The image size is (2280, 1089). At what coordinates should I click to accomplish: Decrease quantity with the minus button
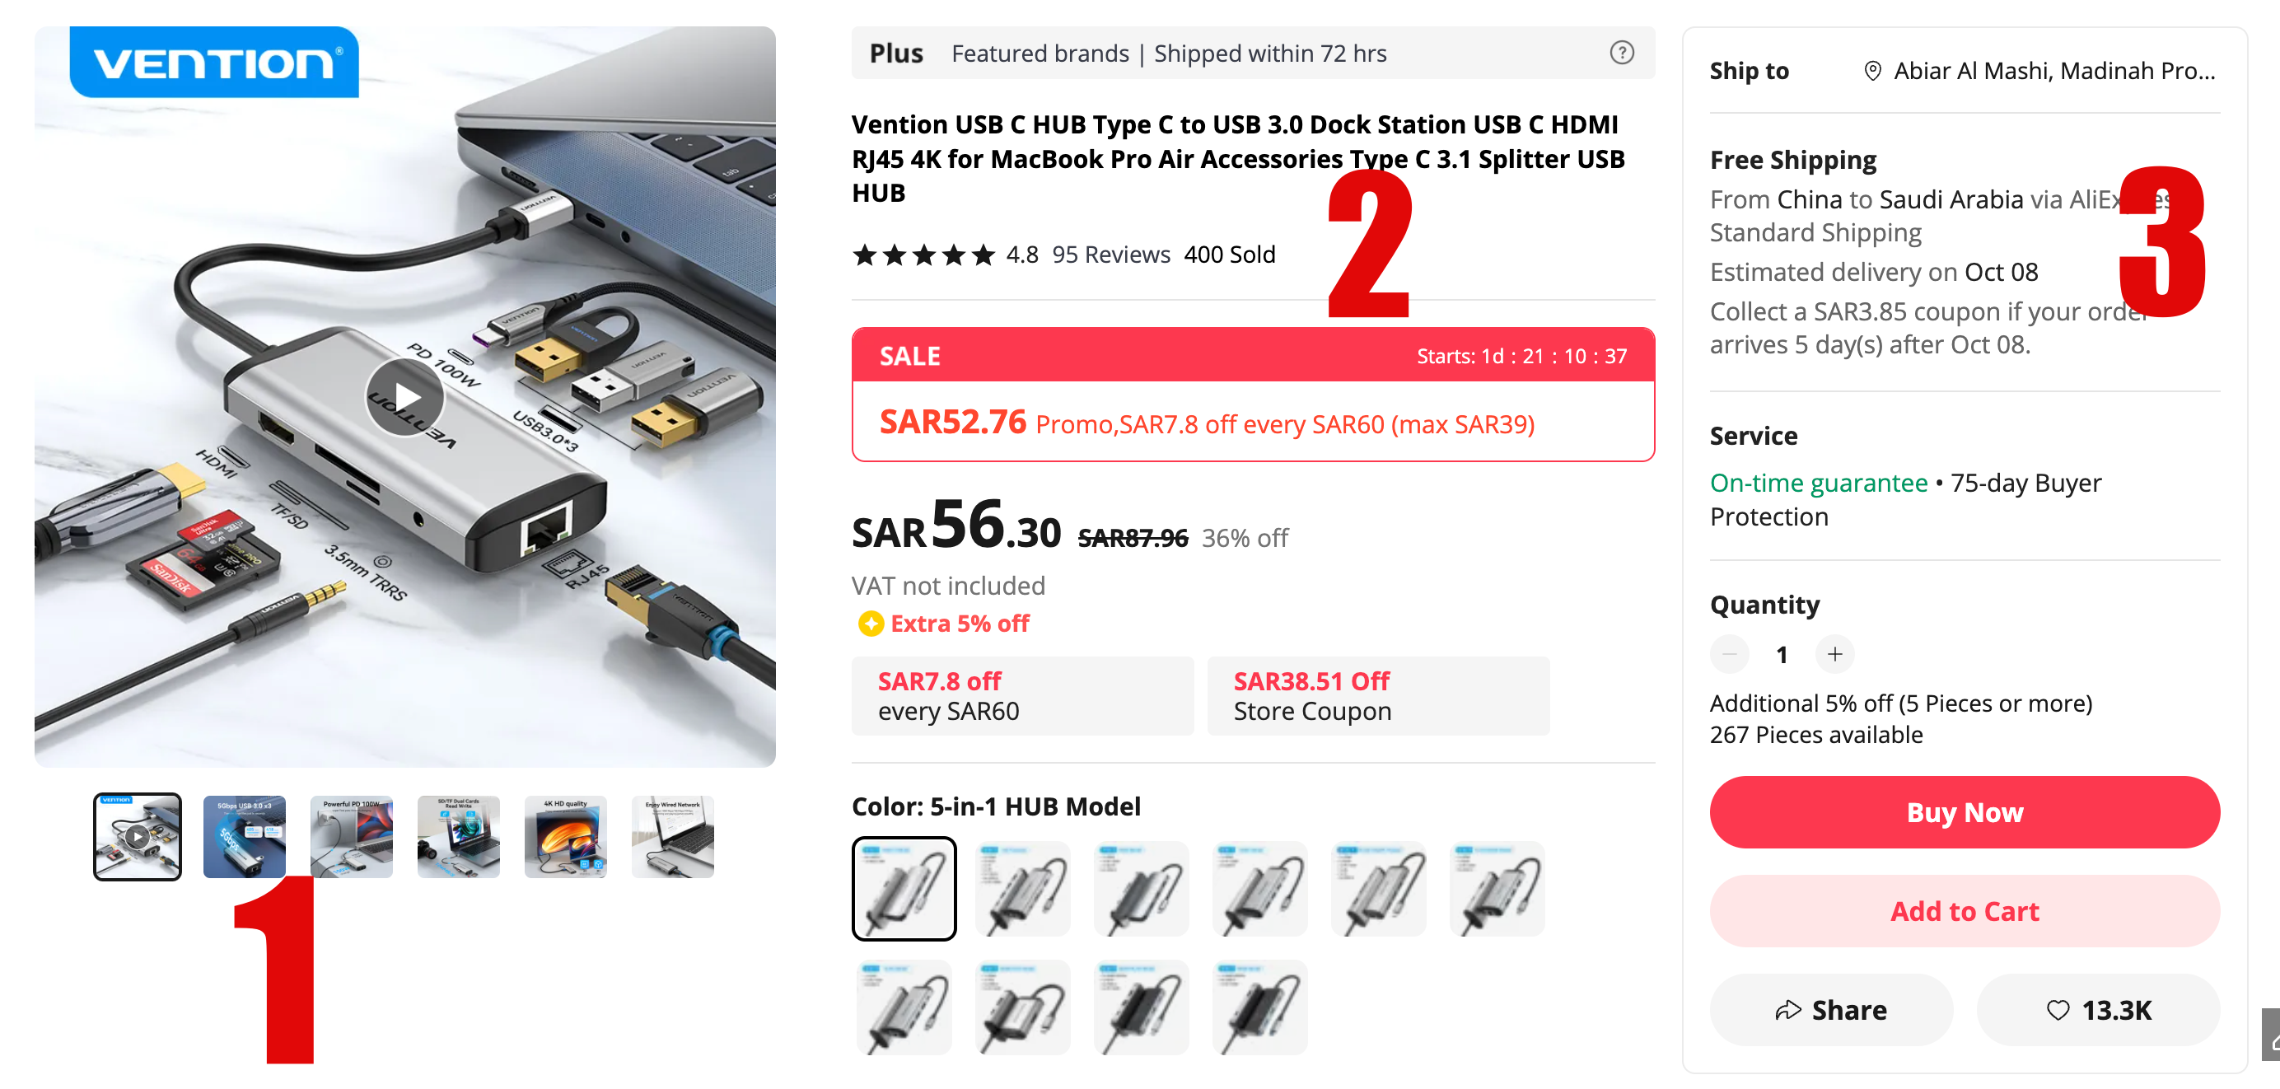1730,654
